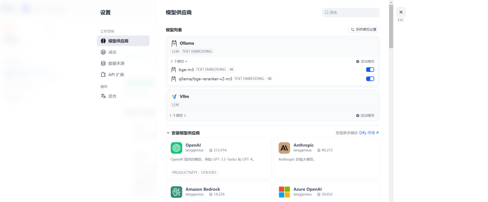This screenshot has height=202, width=488.
Task: Focus the 搜索 input field
Action: [x=351, y=13]
